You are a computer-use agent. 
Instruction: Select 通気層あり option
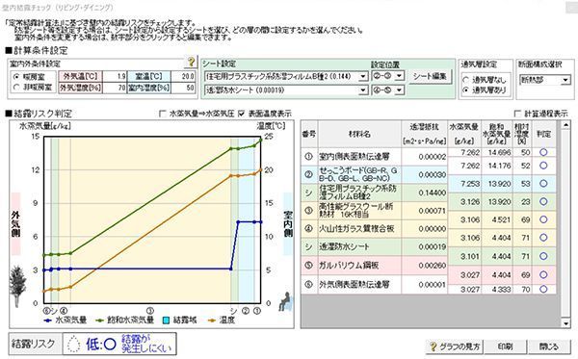(x=466, y=90)
